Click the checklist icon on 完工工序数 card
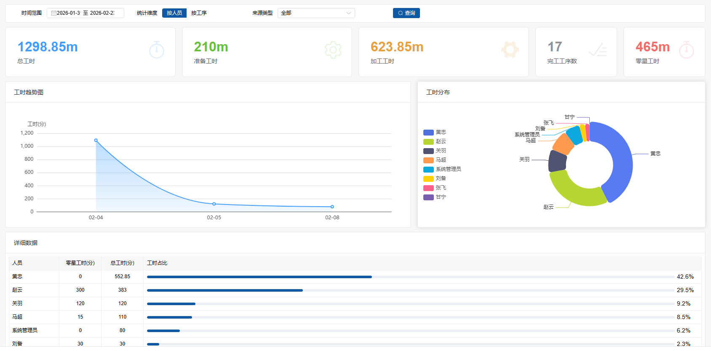This screenshot has height=351, width=711. 598,50
